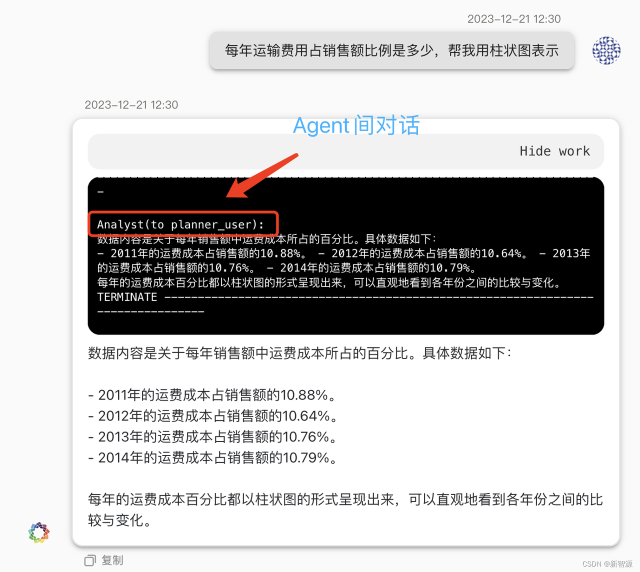
Task: Click the reply intro sentence 数据内容是关于
Action: 300,353
